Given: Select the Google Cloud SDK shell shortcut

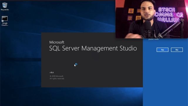Looking at the screenshot, I should pos(5,21).
